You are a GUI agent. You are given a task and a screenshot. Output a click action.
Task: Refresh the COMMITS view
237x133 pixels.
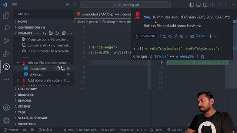pos(57,33)
